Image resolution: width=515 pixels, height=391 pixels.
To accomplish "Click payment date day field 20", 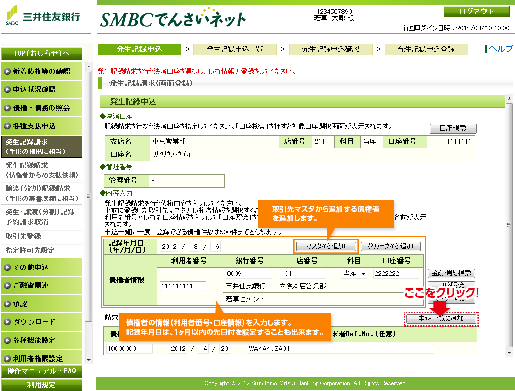I will (x=224, y=349).
